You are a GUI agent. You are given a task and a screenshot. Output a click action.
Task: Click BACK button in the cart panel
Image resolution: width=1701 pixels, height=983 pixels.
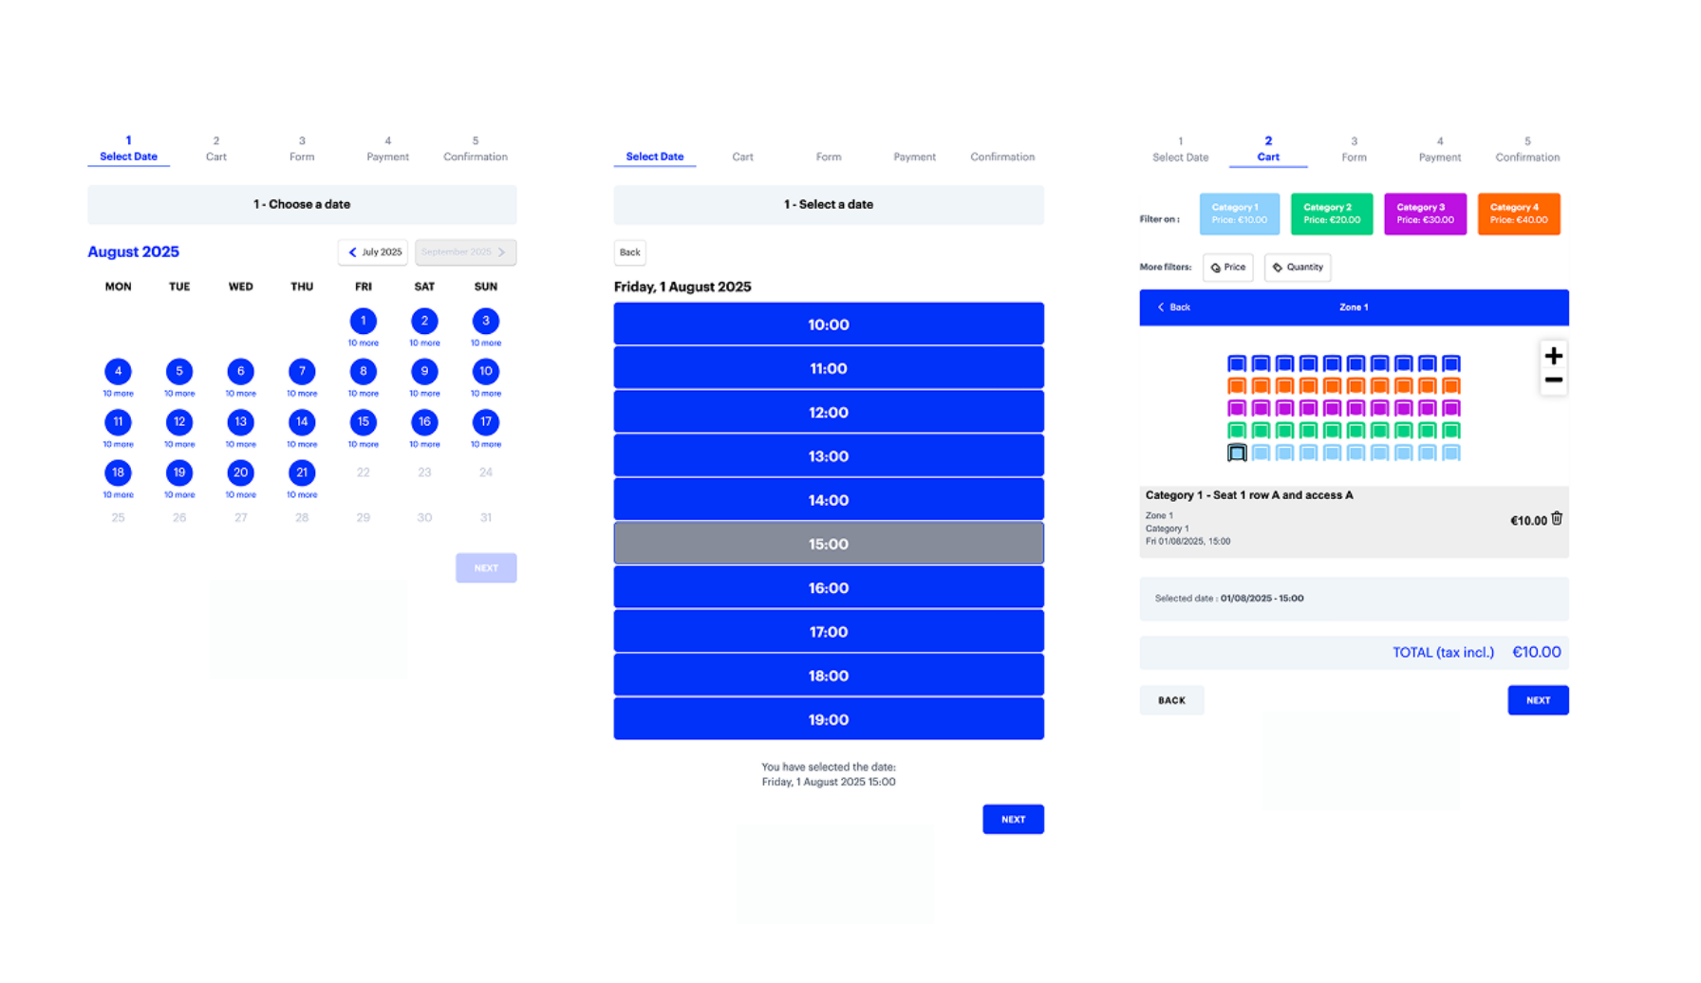click(x=1171, y=700)
